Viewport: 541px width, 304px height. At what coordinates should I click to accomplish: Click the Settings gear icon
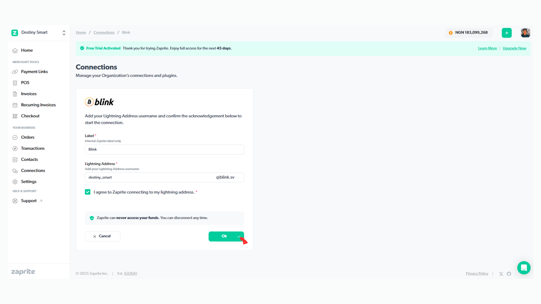[x=15, y=182]
